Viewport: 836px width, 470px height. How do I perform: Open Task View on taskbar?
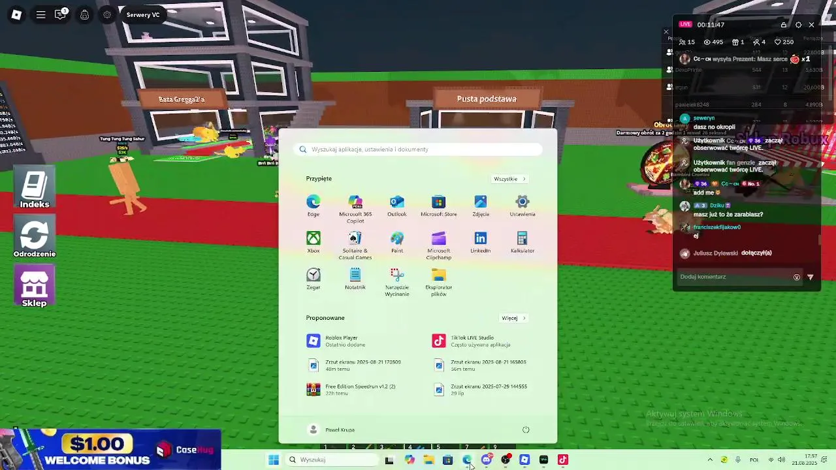tap(389, 460)
